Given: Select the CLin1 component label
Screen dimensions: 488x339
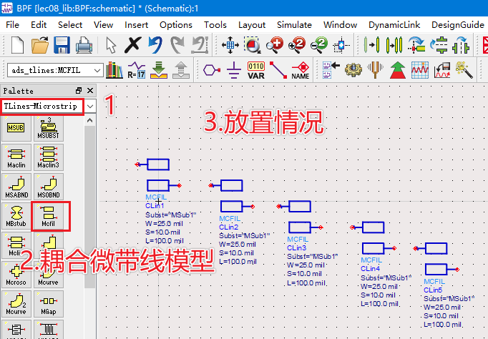Looking at the screenshot, I should pos(155,206).
